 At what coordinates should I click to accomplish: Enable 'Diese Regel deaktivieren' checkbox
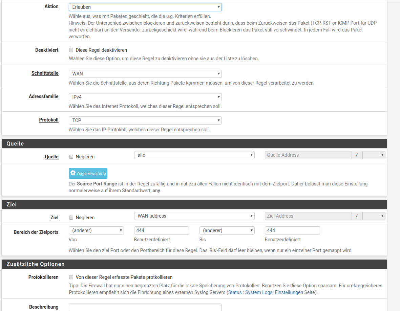(71, 50)
